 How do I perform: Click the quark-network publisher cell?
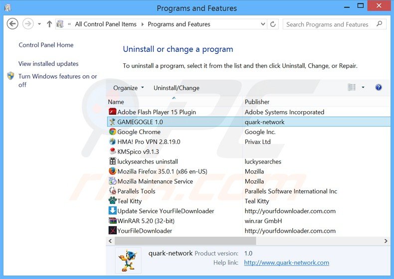pos(265,122)
